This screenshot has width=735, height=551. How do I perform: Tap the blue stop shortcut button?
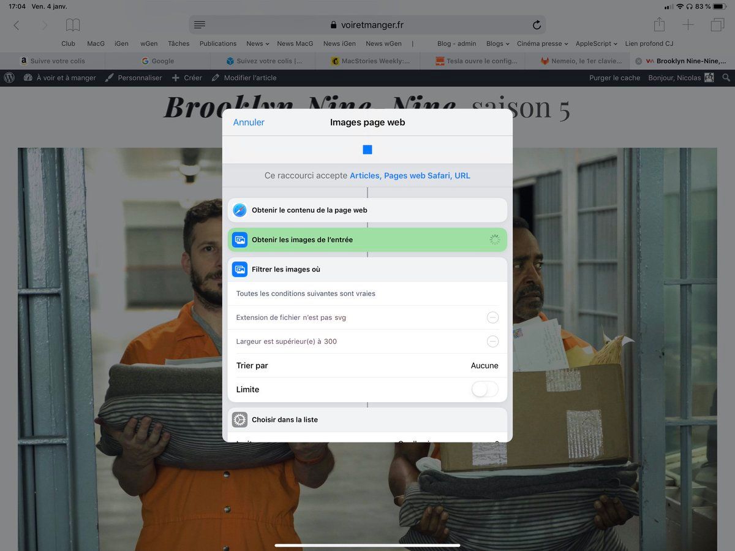(367, 150)
